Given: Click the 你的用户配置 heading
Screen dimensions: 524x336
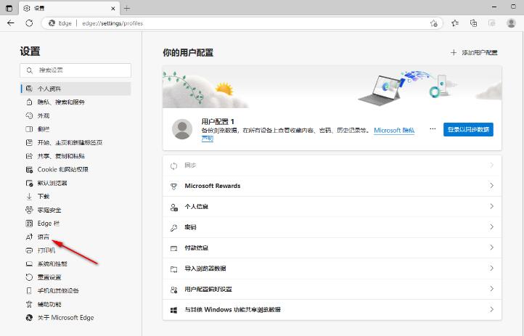Looking at the screenshot, I should click(x=188, y=53).
